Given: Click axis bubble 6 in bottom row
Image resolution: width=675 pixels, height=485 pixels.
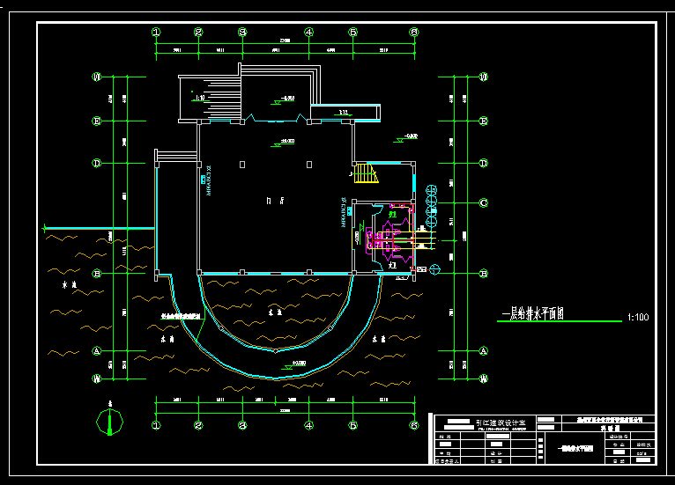Looking at the screenshot, I should click(414, 425).
